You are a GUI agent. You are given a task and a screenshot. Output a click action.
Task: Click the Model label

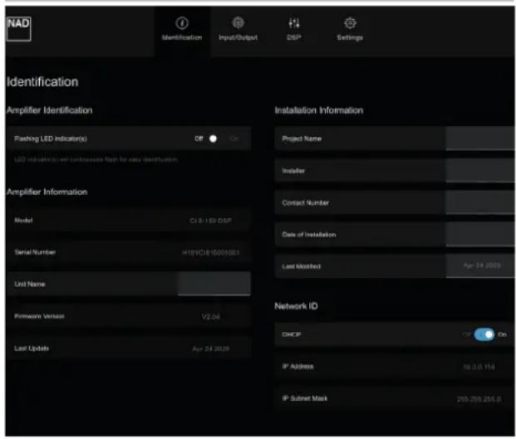coord(23,220)
